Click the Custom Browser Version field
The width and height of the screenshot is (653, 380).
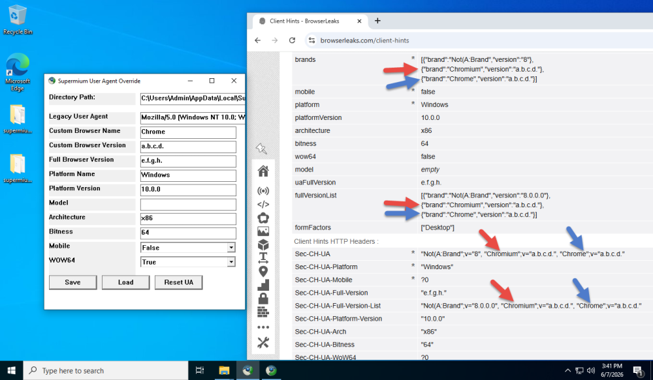(188, 147)
